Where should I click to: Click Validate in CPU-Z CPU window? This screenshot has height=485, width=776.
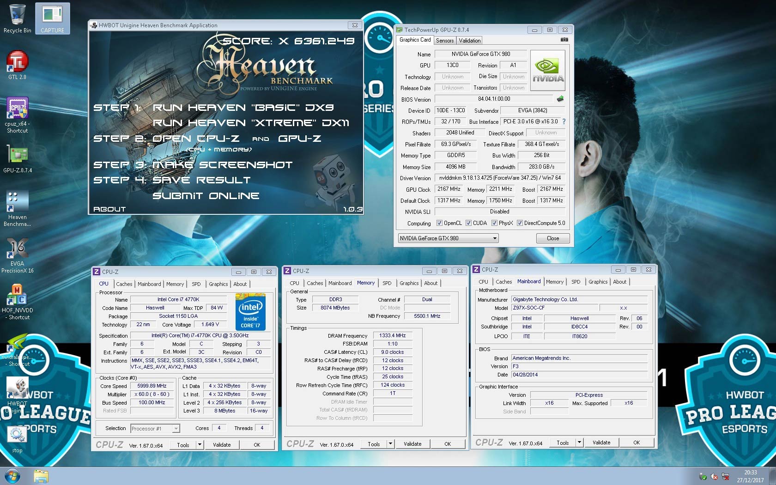pyautogui.click(x=222, y=445)
